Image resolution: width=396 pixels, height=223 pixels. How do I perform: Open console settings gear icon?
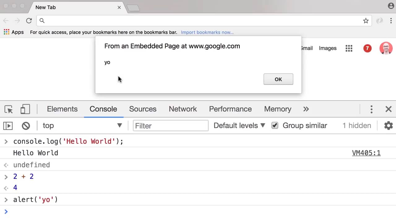click(x=388, y=125)
